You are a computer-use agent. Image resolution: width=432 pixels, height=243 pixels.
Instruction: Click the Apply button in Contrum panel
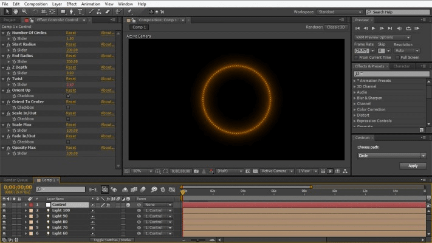pyautogui.click(x=413, y=165)
